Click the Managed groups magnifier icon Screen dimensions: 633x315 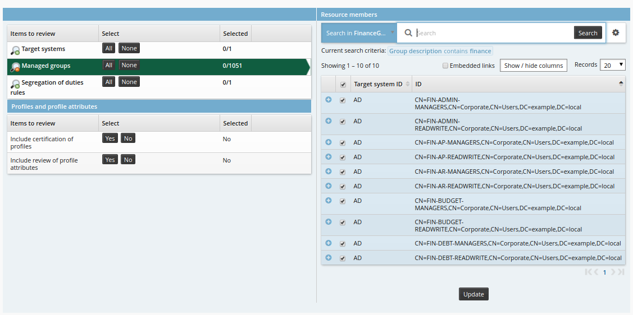click(15, 67)
